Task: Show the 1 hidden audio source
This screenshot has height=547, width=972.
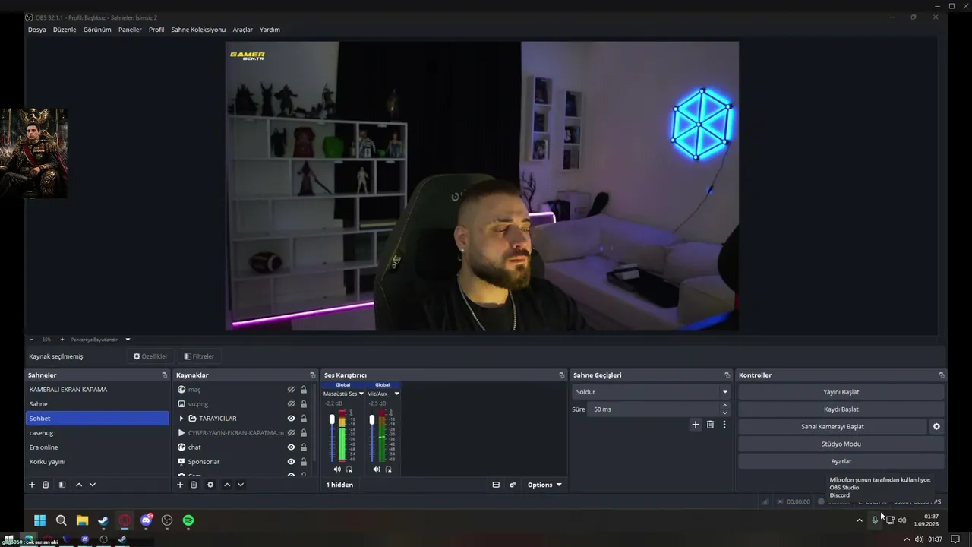Action: click(x=339, y=485)
